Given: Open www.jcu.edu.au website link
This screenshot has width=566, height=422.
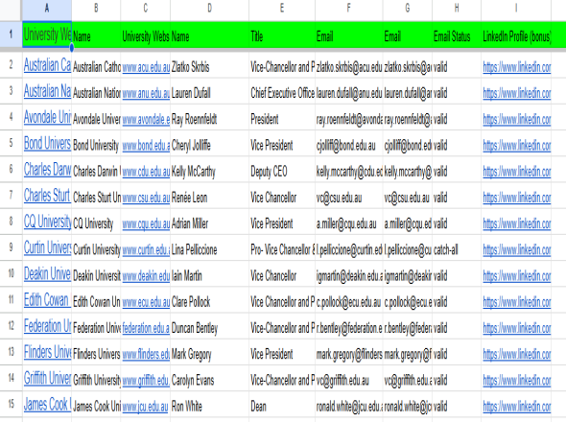Looking at the screenshot, I should click(x=145, y=407).
